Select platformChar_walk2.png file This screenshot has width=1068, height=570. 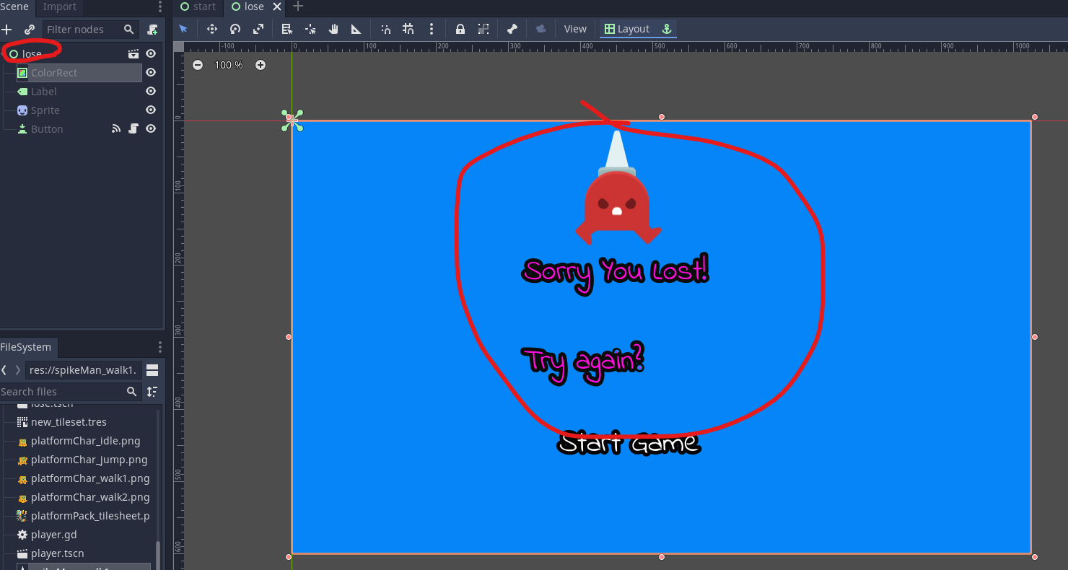90,497
